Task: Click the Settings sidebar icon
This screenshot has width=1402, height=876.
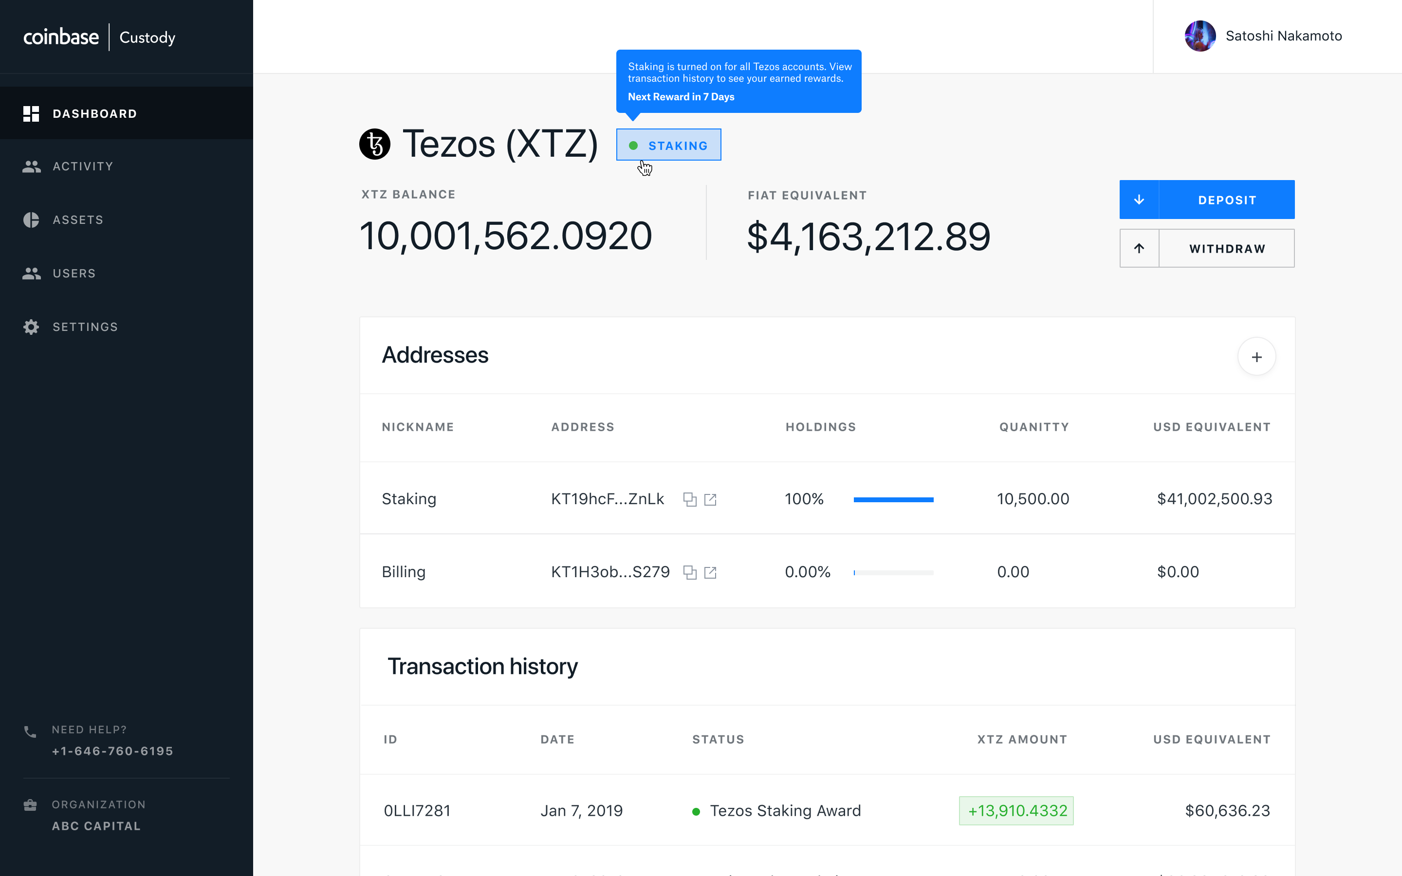Action: pyautogui.click(x=29, y=326)
